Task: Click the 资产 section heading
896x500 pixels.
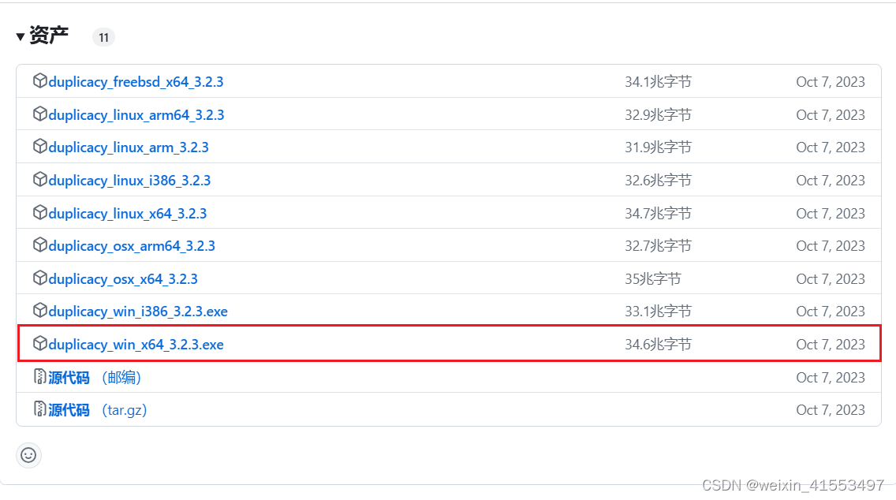Action: 49,35
